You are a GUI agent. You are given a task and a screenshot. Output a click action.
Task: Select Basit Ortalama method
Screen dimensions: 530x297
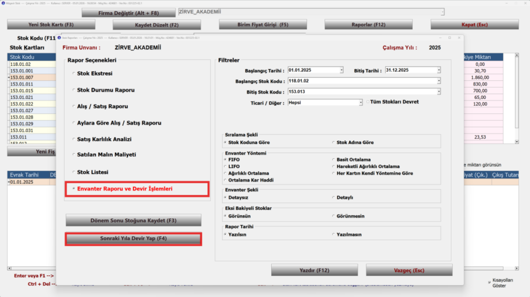point(351,159)
